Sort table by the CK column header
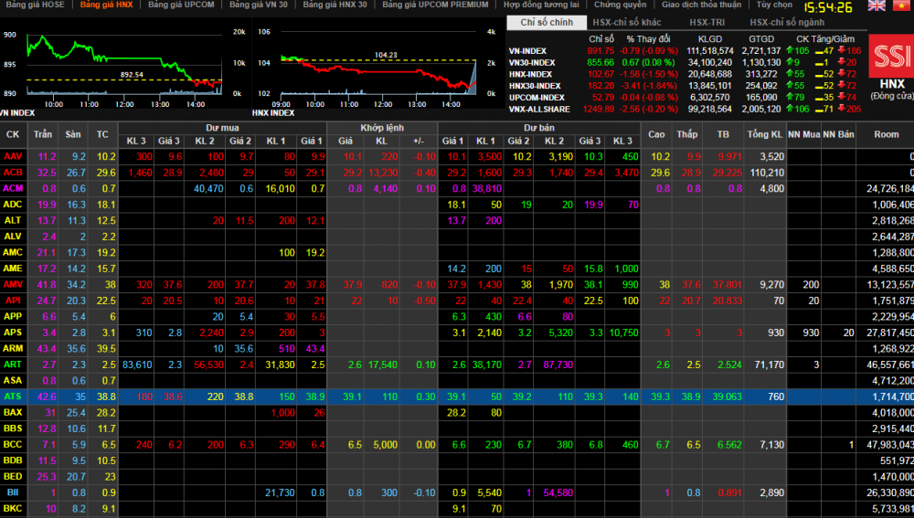Viewport: 914px width, 518px height. 13,134
